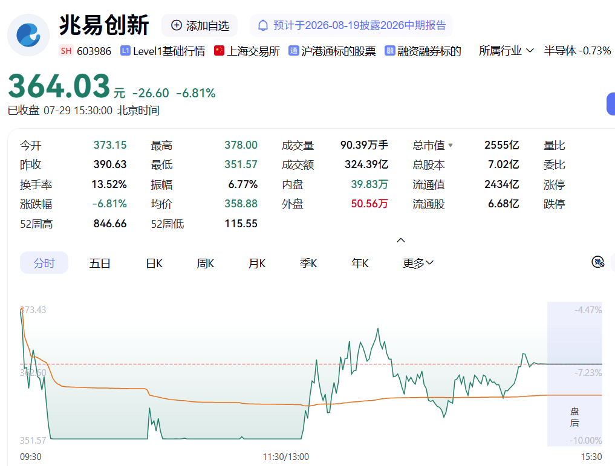Click the 量比 label

(x=554, y=146)
